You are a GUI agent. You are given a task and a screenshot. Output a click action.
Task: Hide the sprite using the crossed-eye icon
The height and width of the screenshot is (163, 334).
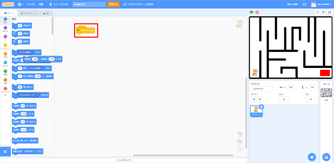click(260, 99)
